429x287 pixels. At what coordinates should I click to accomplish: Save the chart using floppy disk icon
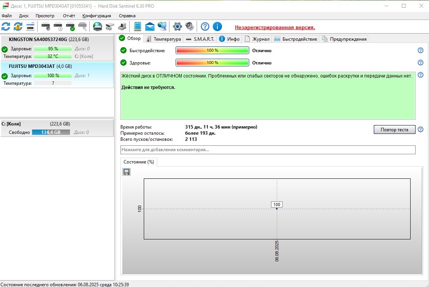[127, 172]
